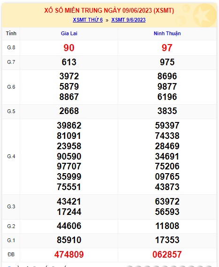Select Ninh Thuận G.8 number 97

click(x=167, y=48)
